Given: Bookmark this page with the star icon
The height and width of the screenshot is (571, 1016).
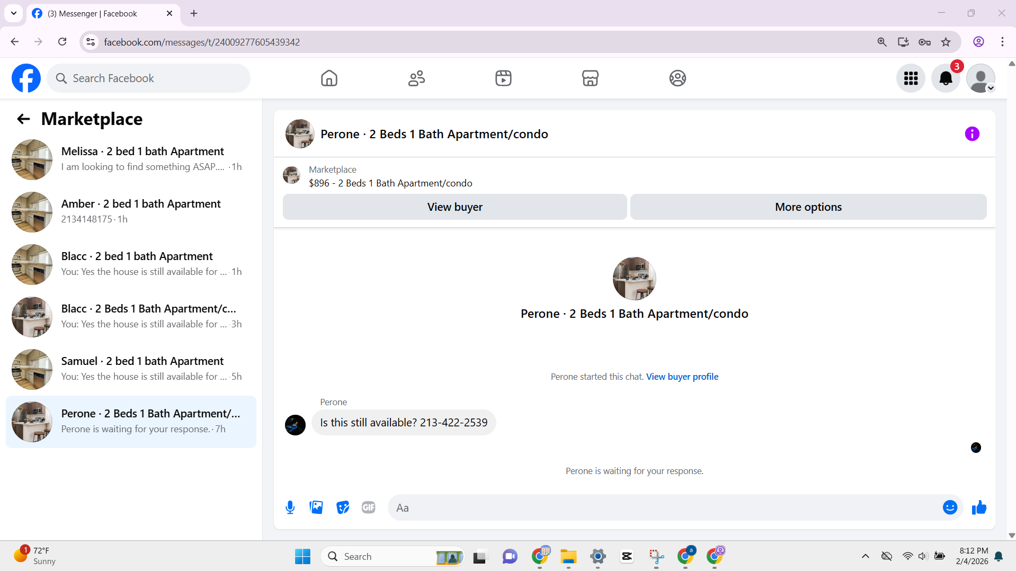Looking at the screenshot, I should (x=946, y=42).
